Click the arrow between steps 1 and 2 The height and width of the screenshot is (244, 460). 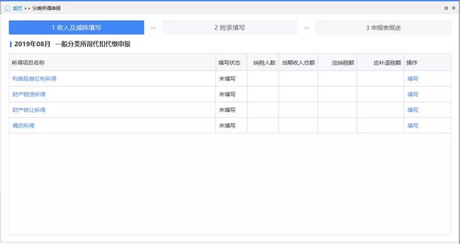pos(153,28)
